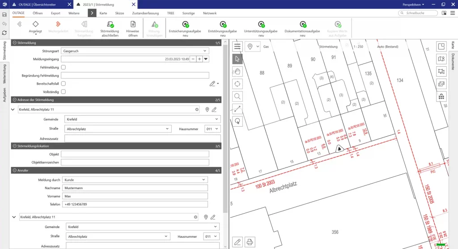Click the Dokumentationsaufgabe neu icon
This screenshot has width=458, height=249.
click(303, 25)
